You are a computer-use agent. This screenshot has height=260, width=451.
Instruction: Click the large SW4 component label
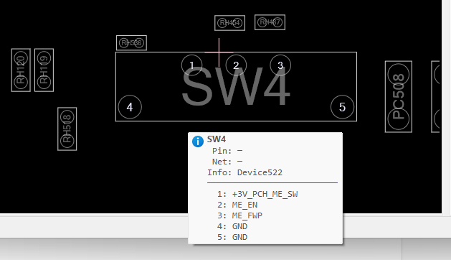[236, 86]
